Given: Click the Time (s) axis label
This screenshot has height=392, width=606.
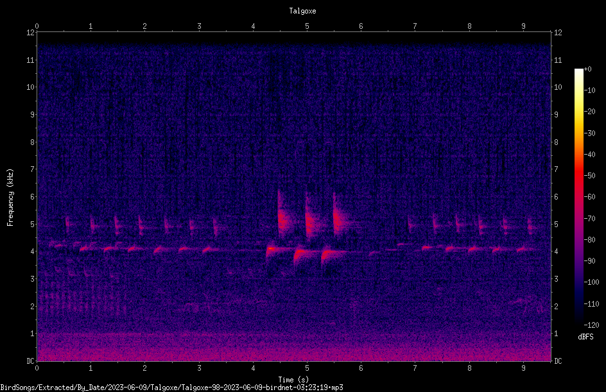Looking at the screenshot, I should click(293, 380).
